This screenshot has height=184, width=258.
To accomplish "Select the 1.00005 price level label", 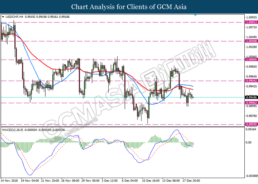I will point(251,60).
